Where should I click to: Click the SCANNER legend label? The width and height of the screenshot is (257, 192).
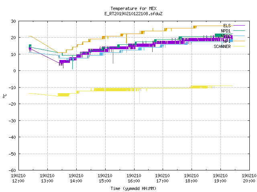pos(222,46)
